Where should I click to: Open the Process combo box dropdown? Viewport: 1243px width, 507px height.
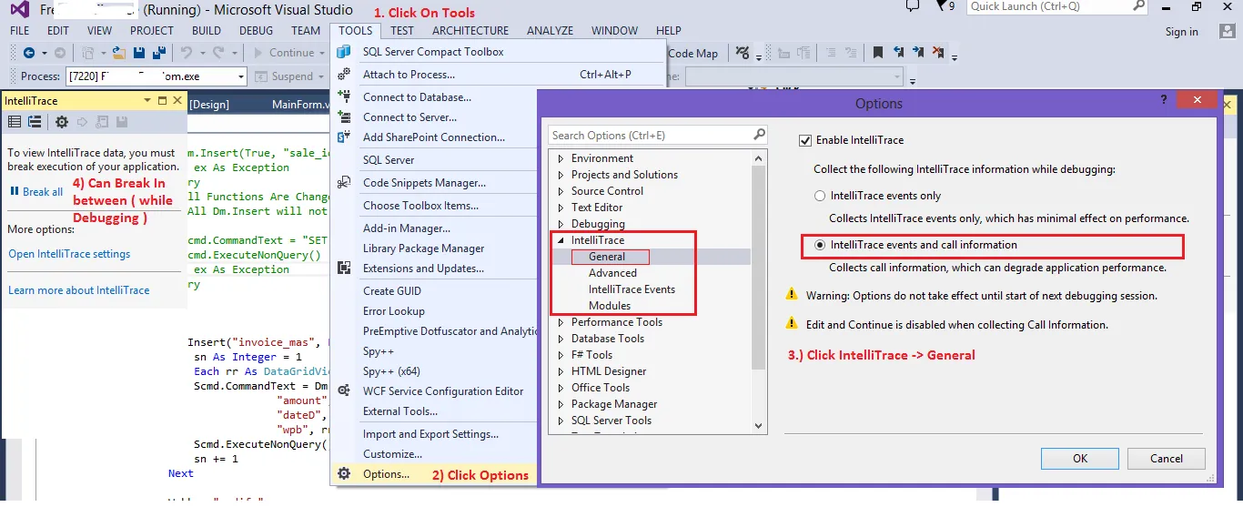240,76
